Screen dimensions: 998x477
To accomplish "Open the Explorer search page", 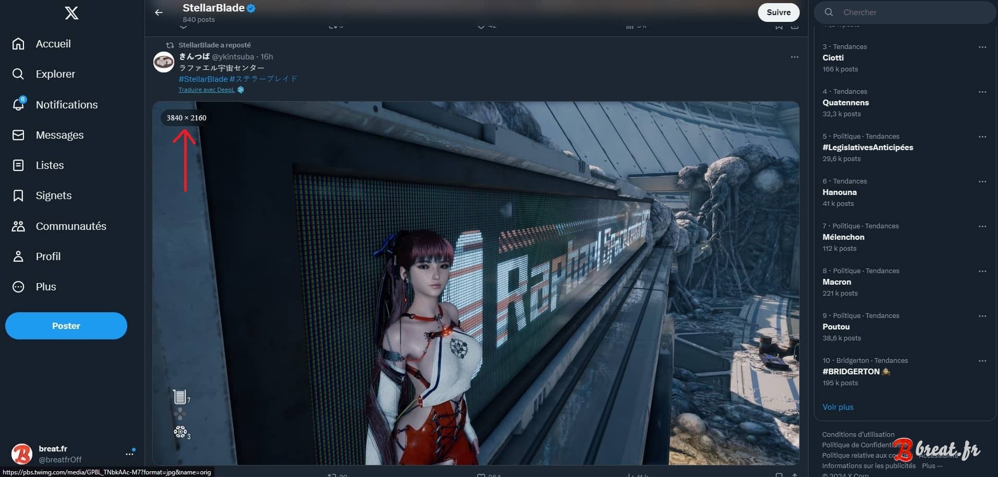I will pos(55,74).
